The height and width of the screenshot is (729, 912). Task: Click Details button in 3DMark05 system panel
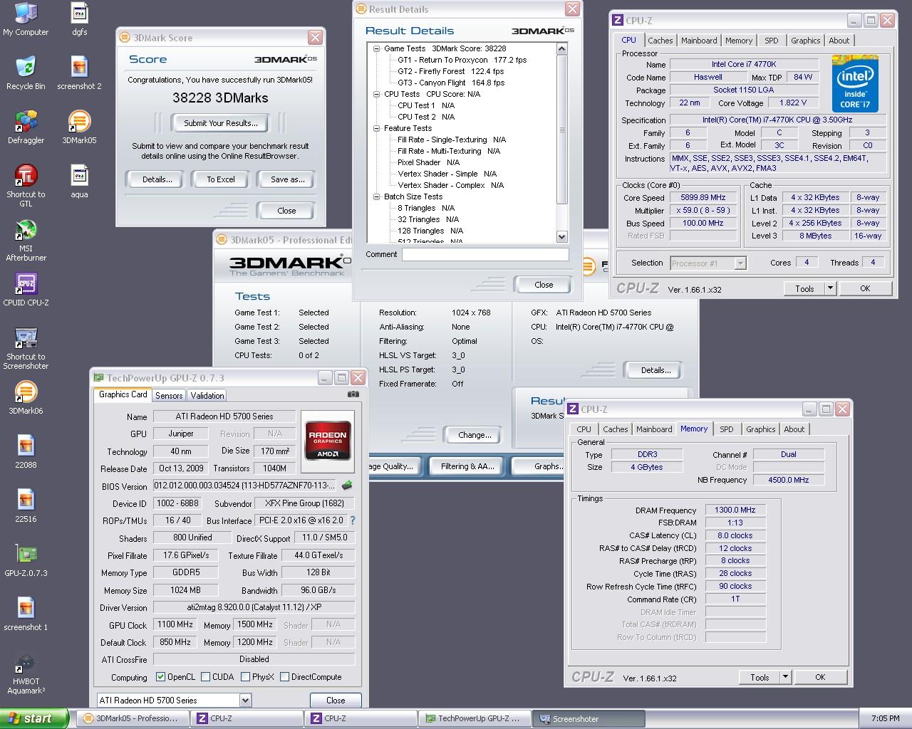pos(655,370)
